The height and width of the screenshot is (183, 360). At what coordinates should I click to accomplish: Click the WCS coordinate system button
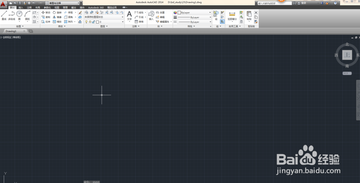[347, 73]
